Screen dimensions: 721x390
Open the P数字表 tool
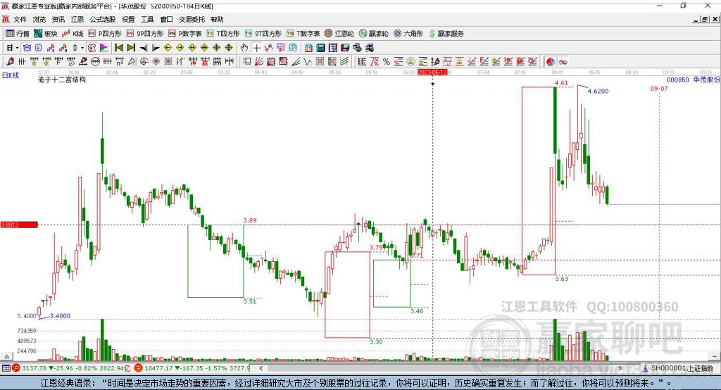click(185, 34)
